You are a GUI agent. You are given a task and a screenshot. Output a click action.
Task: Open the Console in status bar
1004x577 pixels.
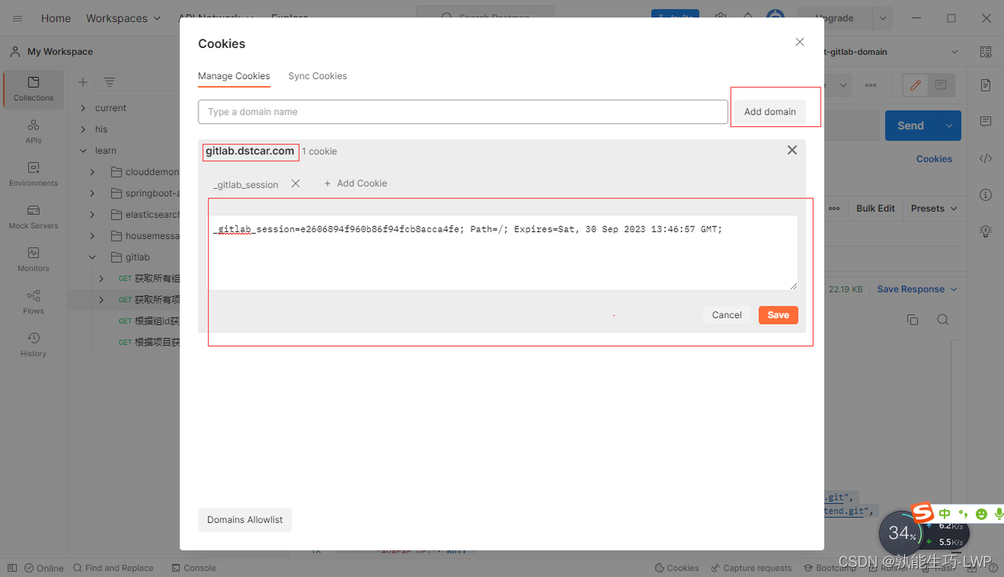coord(194,568)
